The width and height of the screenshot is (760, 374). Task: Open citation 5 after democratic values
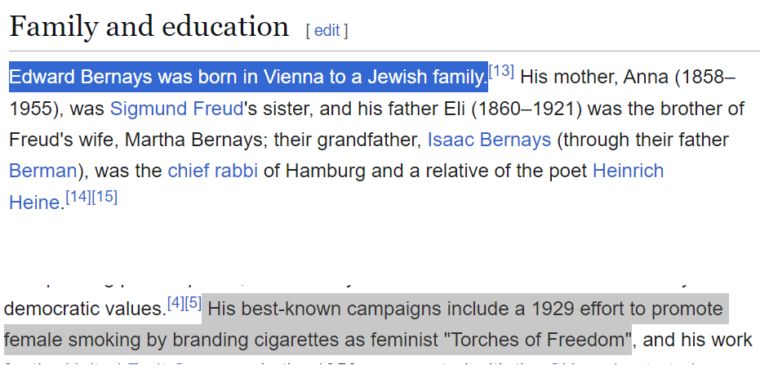click(x=193, y=303)
